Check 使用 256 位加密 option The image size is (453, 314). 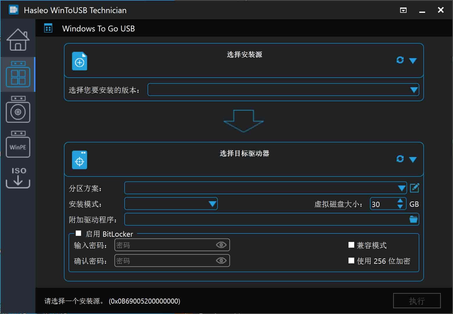(351, 261)
